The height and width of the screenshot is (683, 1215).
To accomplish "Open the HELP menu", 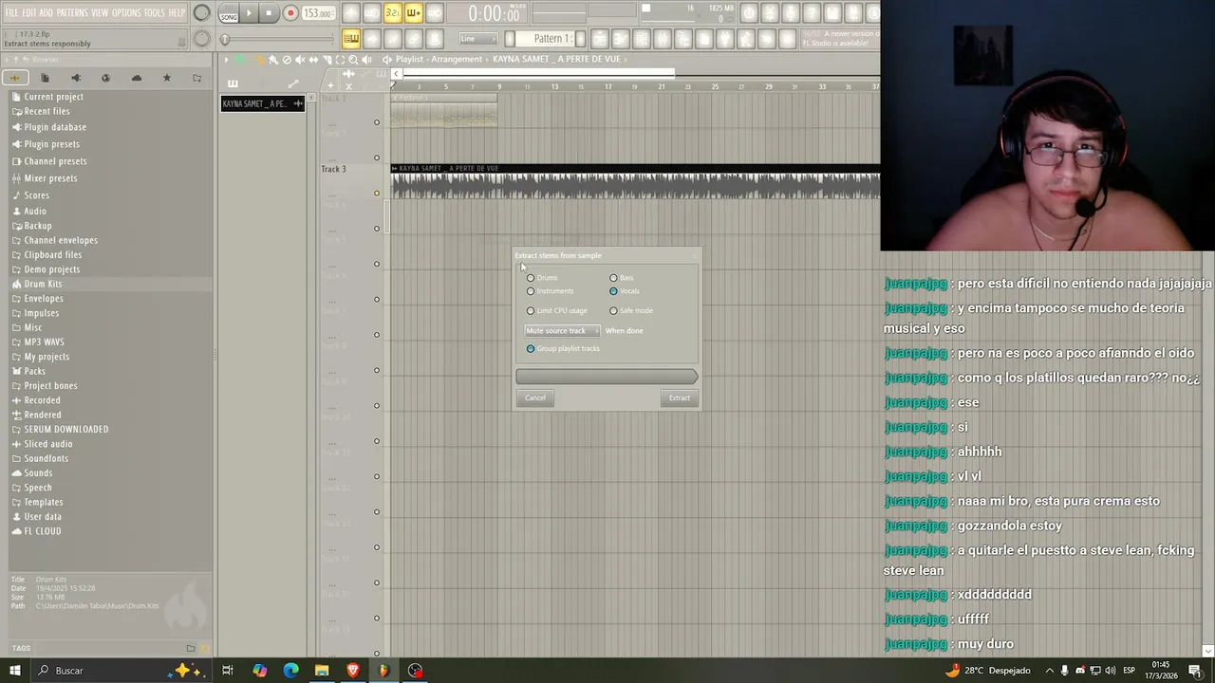I will (177, 12).
